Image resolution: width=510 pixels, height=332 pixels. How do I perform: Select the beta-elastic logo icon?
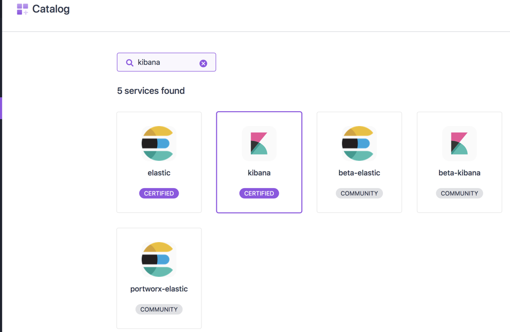(359, 143)
